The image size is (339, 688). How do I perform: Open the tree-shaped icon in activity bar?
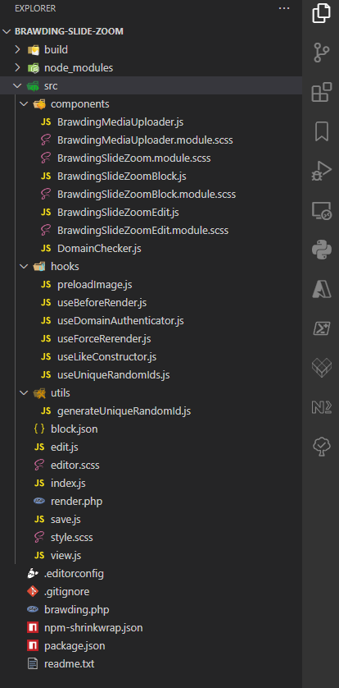pos(322,447)
